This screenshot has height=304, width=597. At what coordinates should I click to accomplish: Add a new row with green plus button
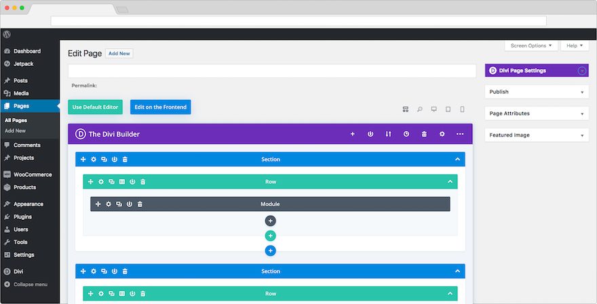tap(270, 236)
